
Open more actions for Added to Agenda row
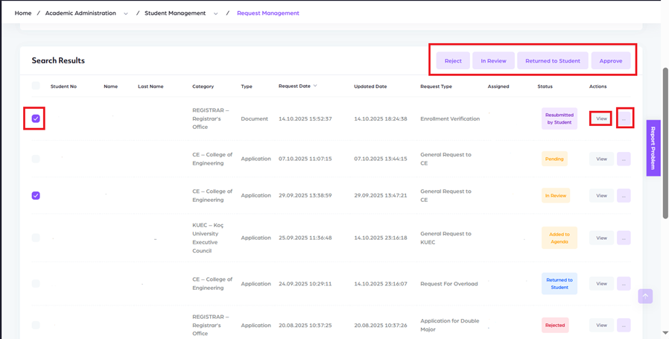(x=624, y=238)
